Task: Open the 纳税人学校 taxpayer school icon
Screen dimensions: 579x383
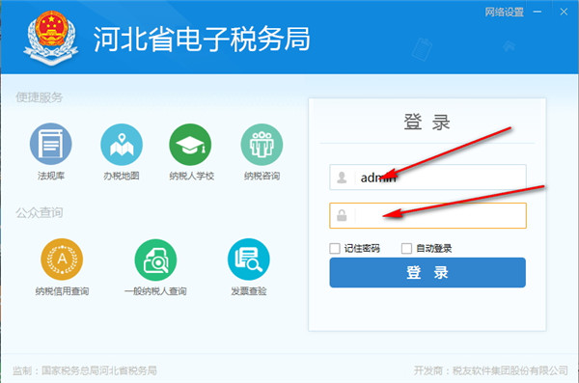Action: [x=190, y=144]
